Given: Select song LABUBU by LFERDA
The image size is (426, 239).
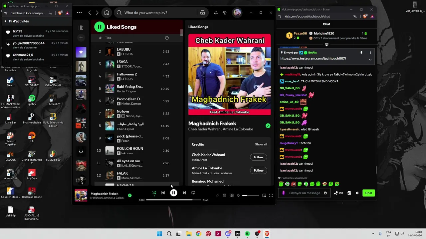Looking at the screenshot, I should (137, 51).
